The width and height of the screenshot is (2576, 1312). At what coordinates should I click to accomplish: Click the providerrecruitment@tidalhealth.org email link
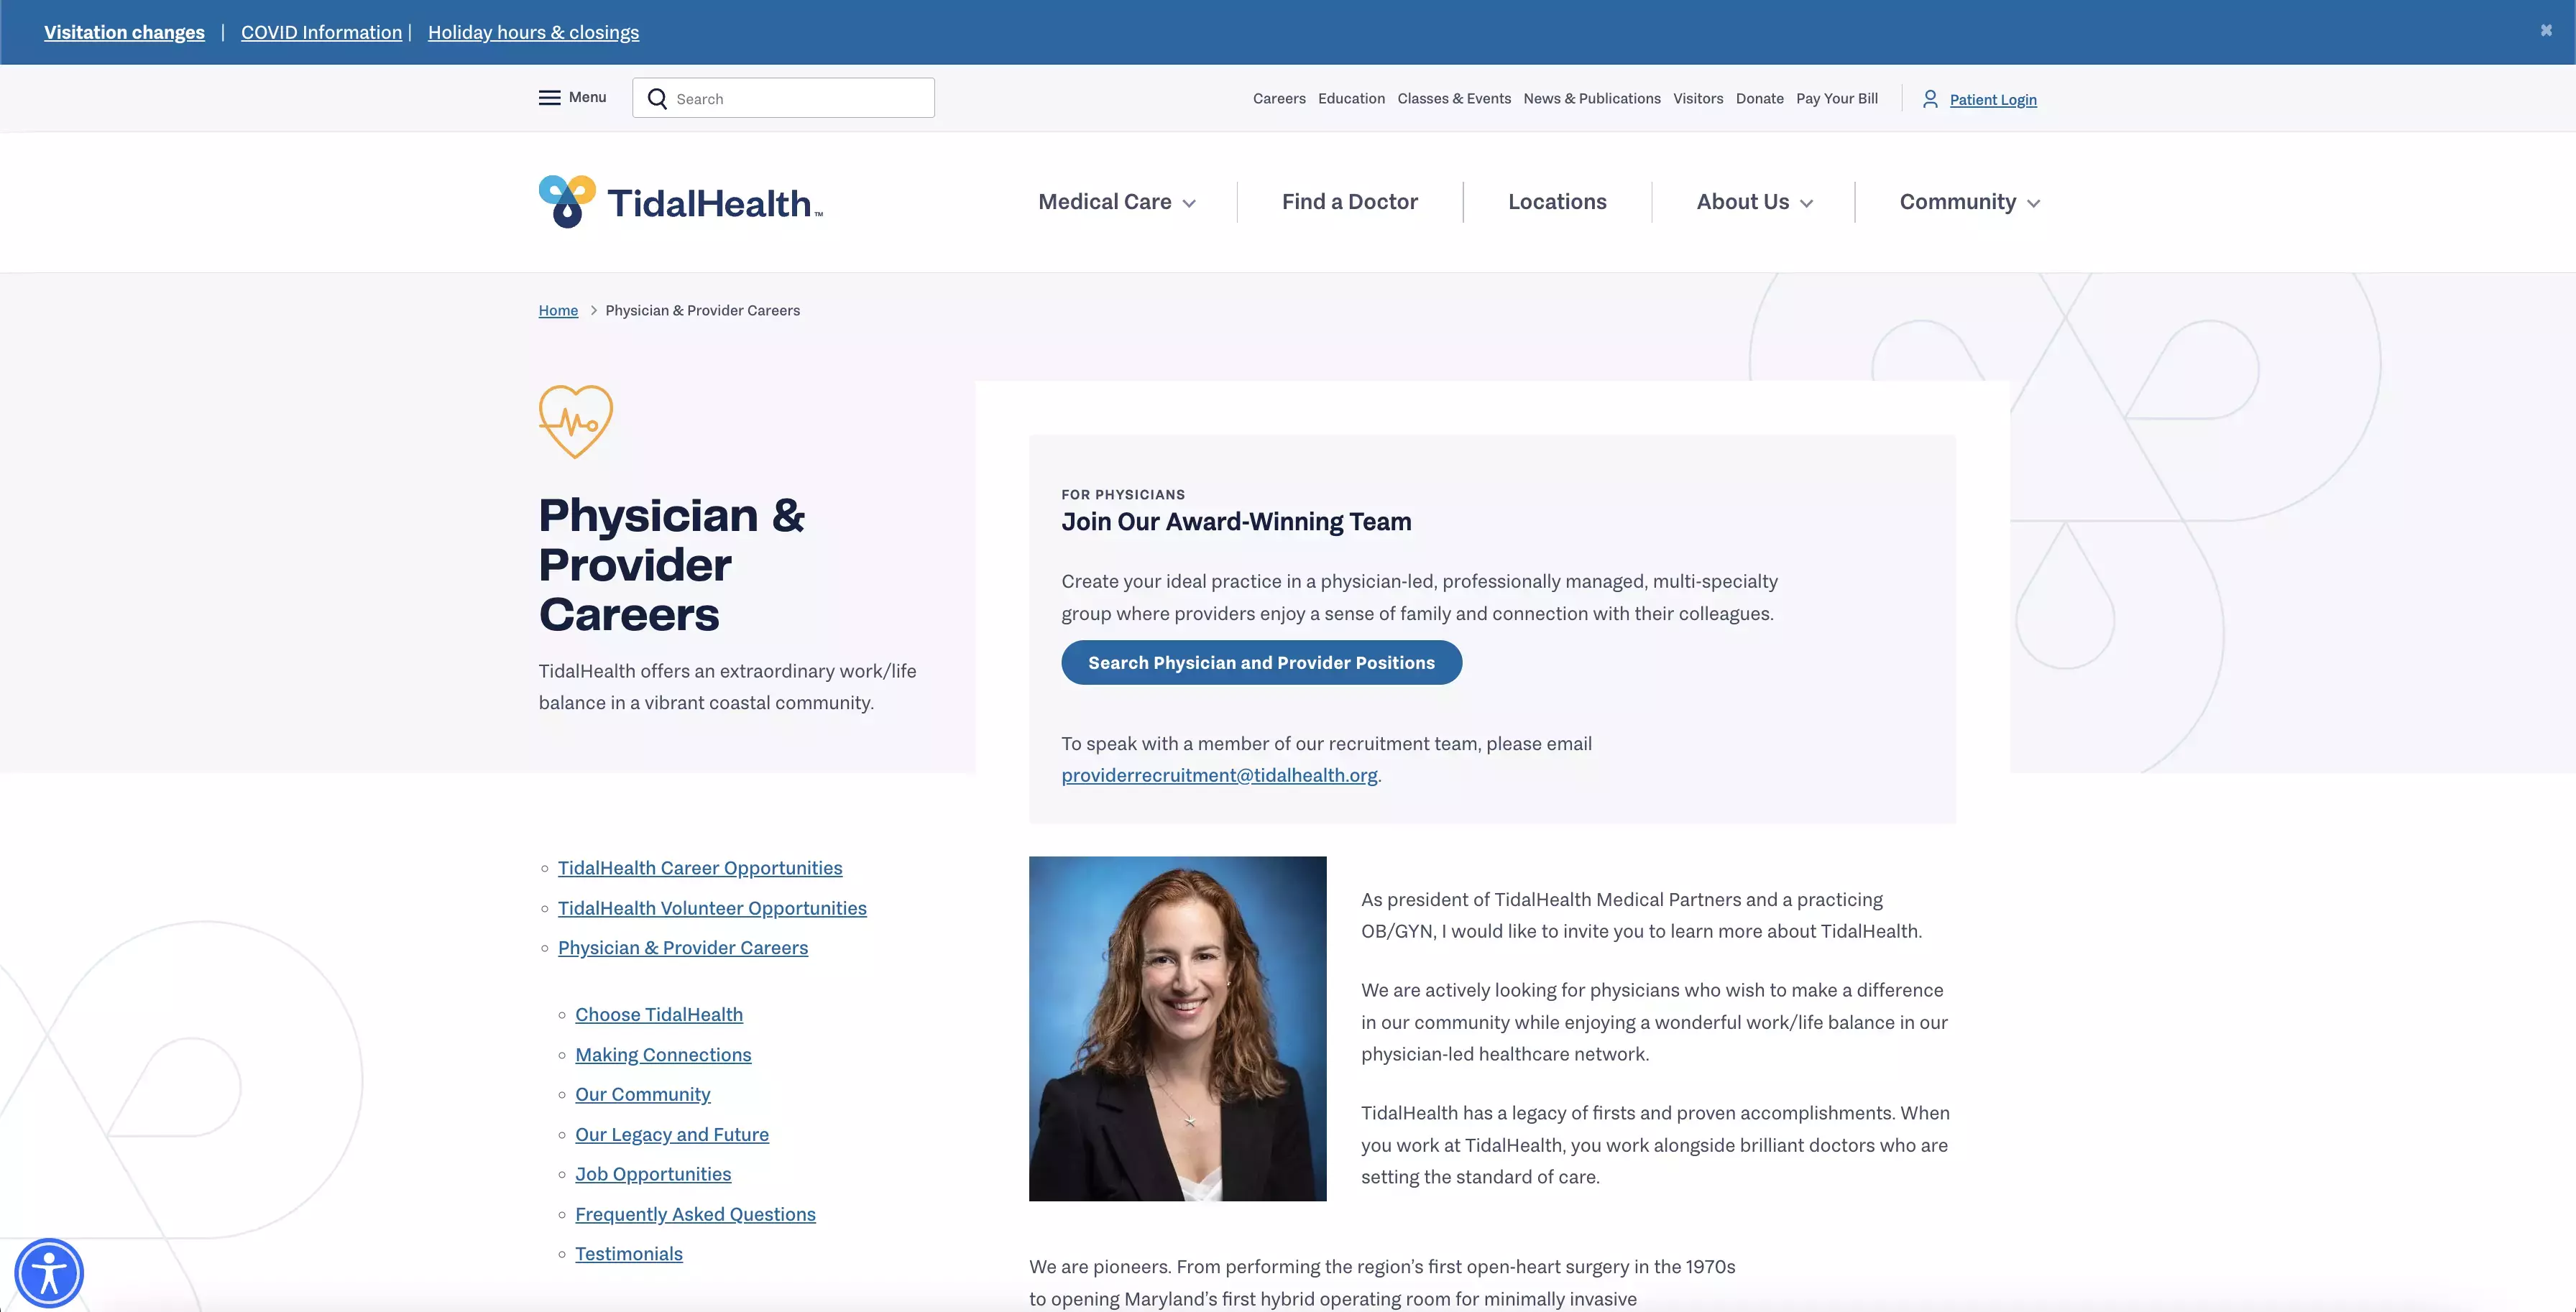coord(1218,775)
